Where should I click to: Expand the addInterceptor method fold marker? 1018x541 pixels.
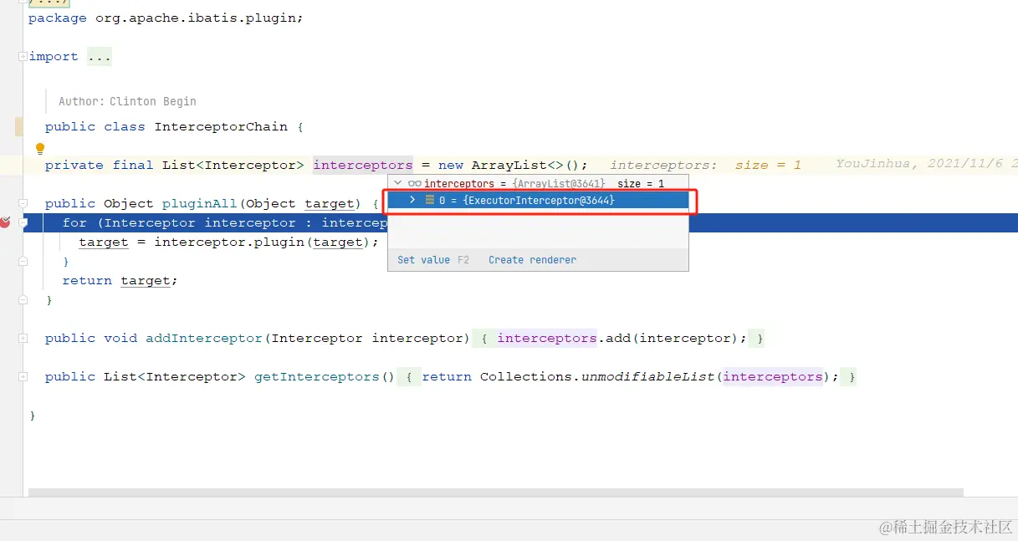click(23, 338)
